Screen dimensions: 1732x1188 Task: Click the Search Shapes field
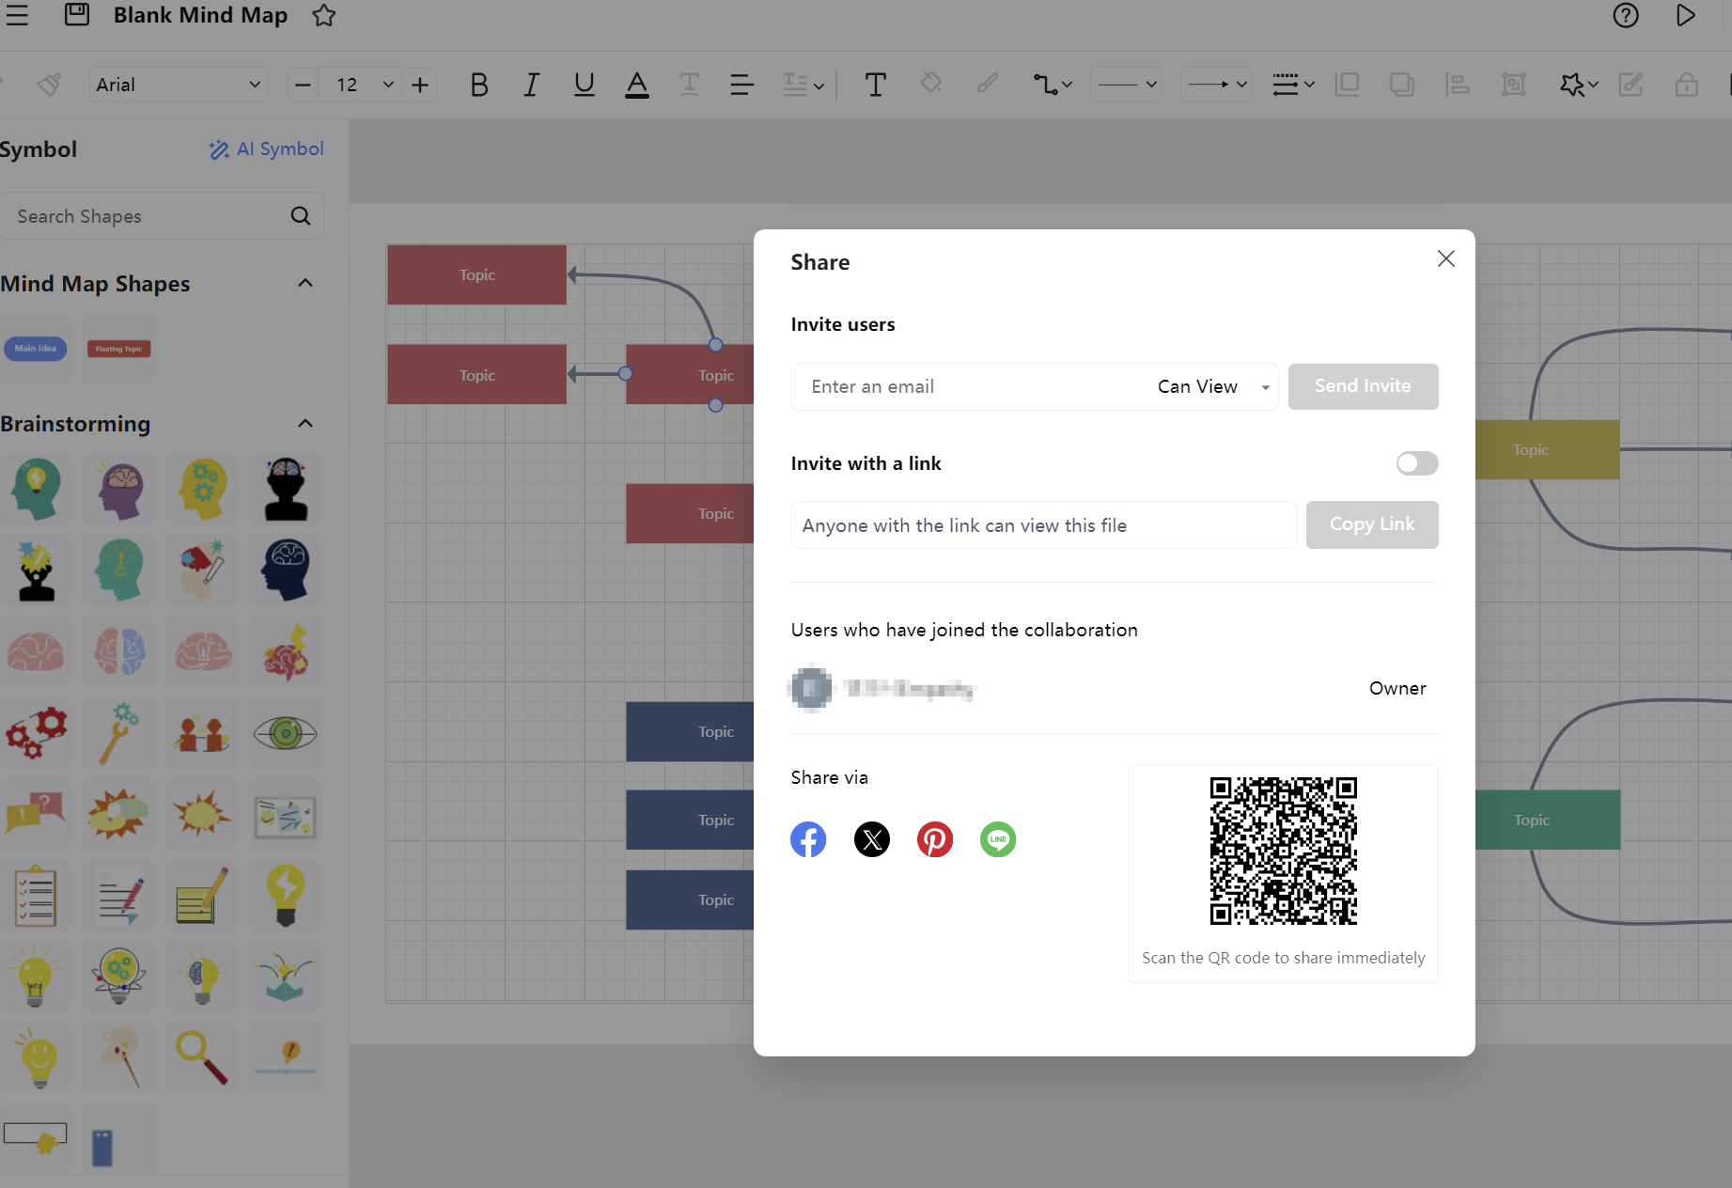point(162,216)
